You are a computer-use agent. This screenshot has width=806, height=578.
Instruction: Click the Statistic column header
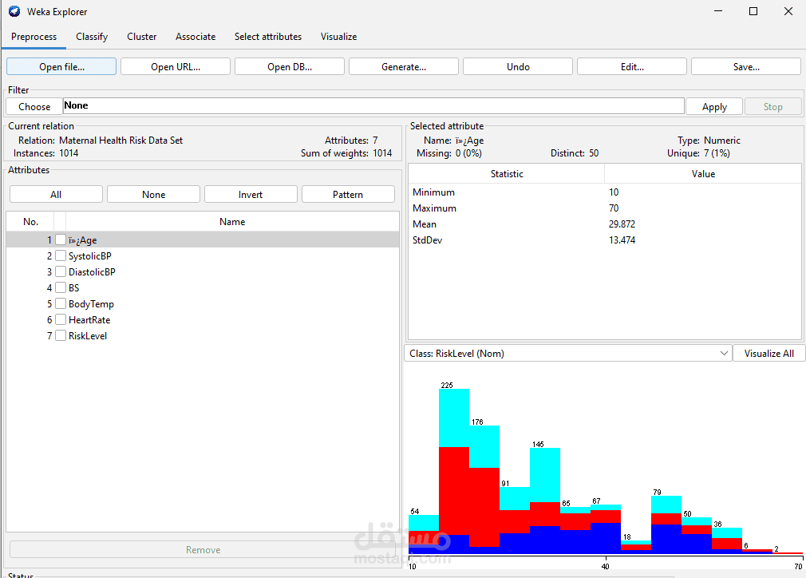507,174
